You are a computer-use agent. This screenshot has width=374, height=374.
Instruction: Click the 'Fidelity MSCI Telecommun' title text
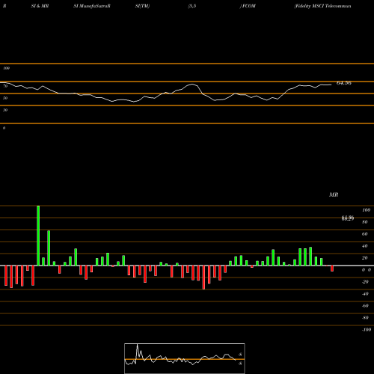click(x=322, y=6)
